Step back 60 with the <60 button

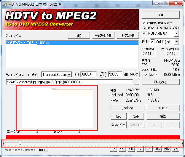pos(122,149)
